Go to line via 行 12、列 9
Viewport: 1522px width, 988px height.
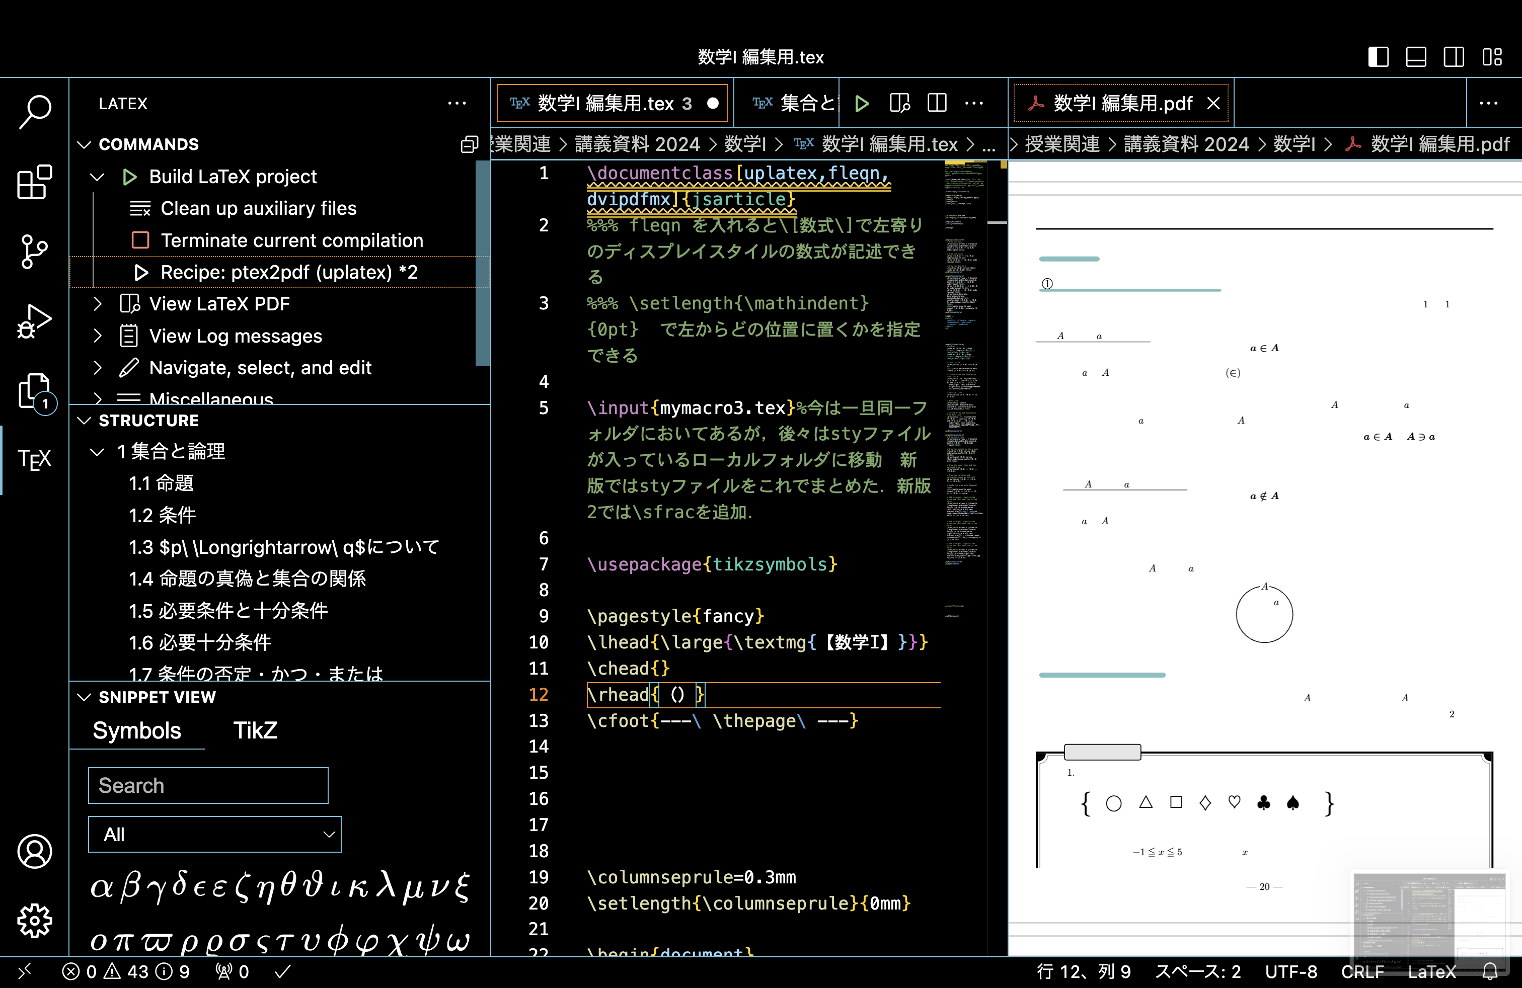coord(1084,971)
